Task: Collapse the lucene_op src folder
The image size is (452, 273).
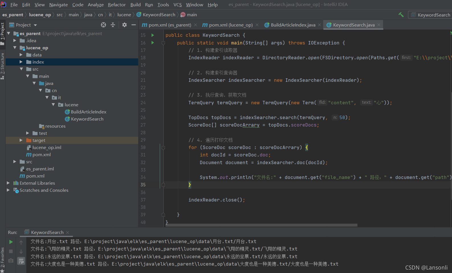Action: click(21, 69)
